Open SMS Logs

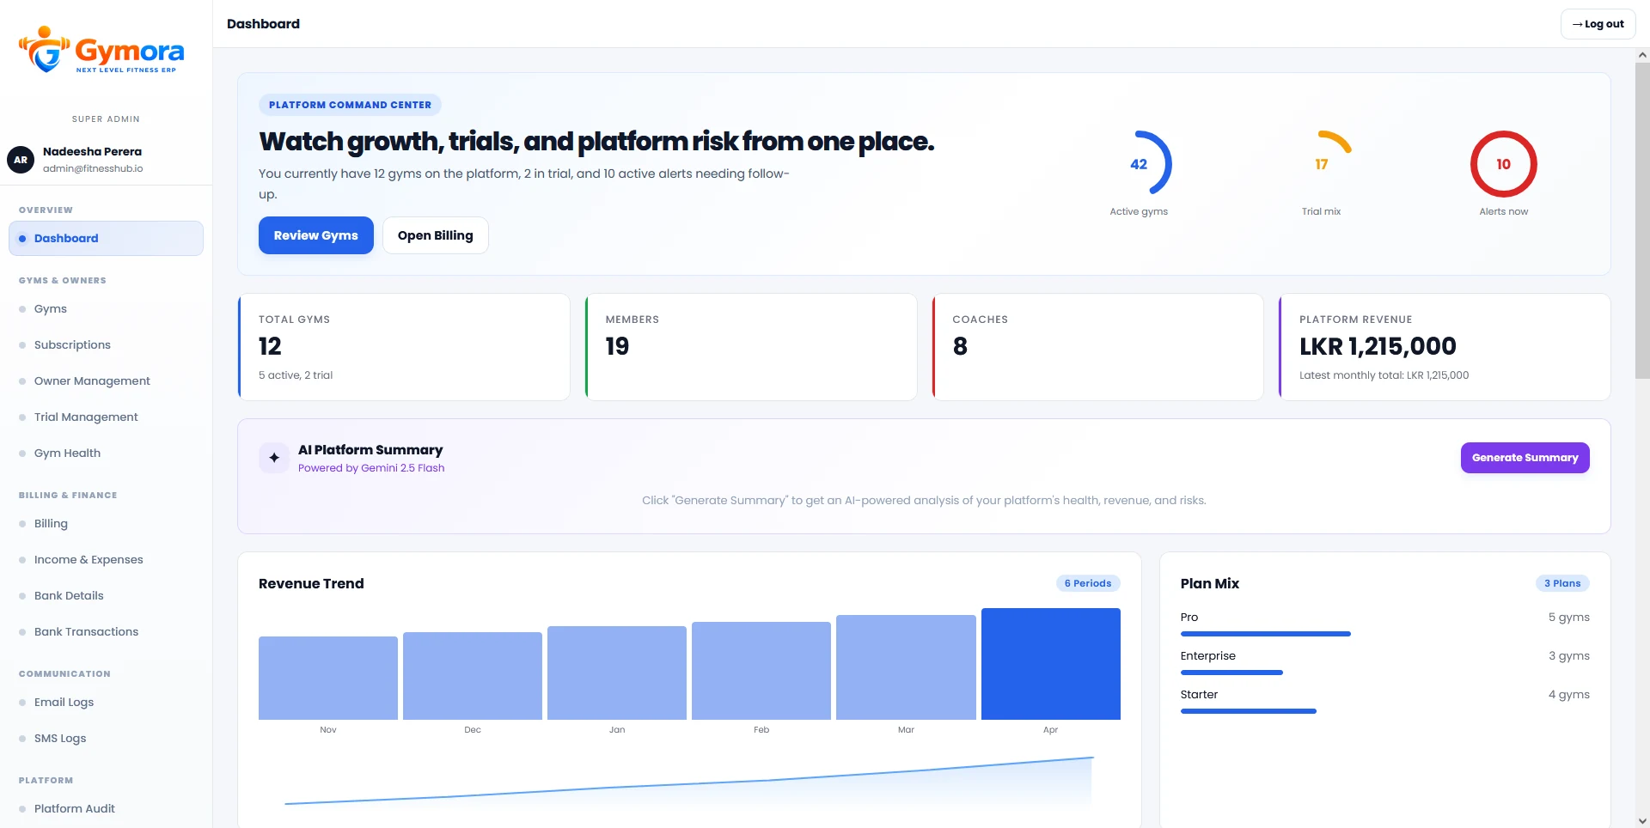(x=106, y=738)
